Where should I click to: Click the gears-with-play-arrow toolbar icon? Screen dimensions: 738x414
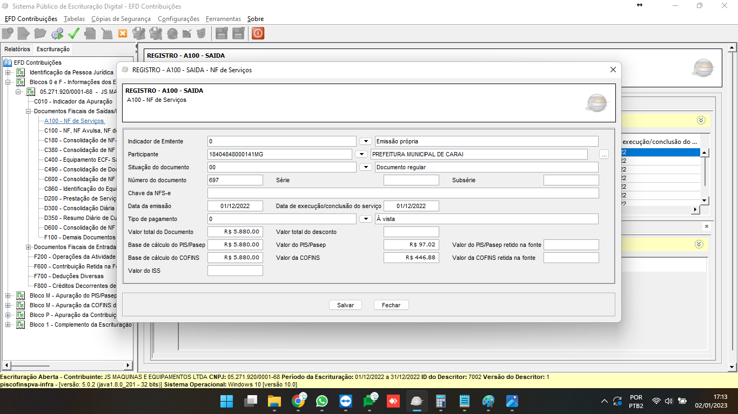tap(57, 33)
